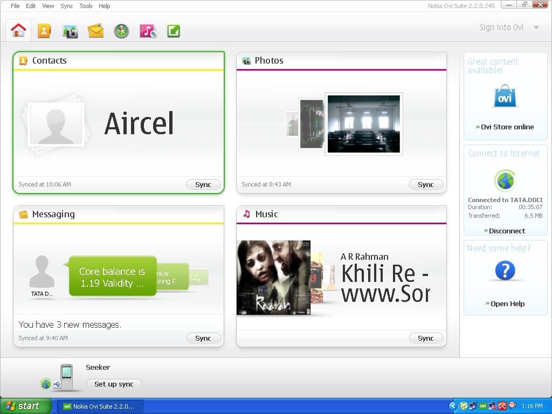552x414 pixels.
Task: Click the TATA D... sender avatar
Action: [42, 272]
